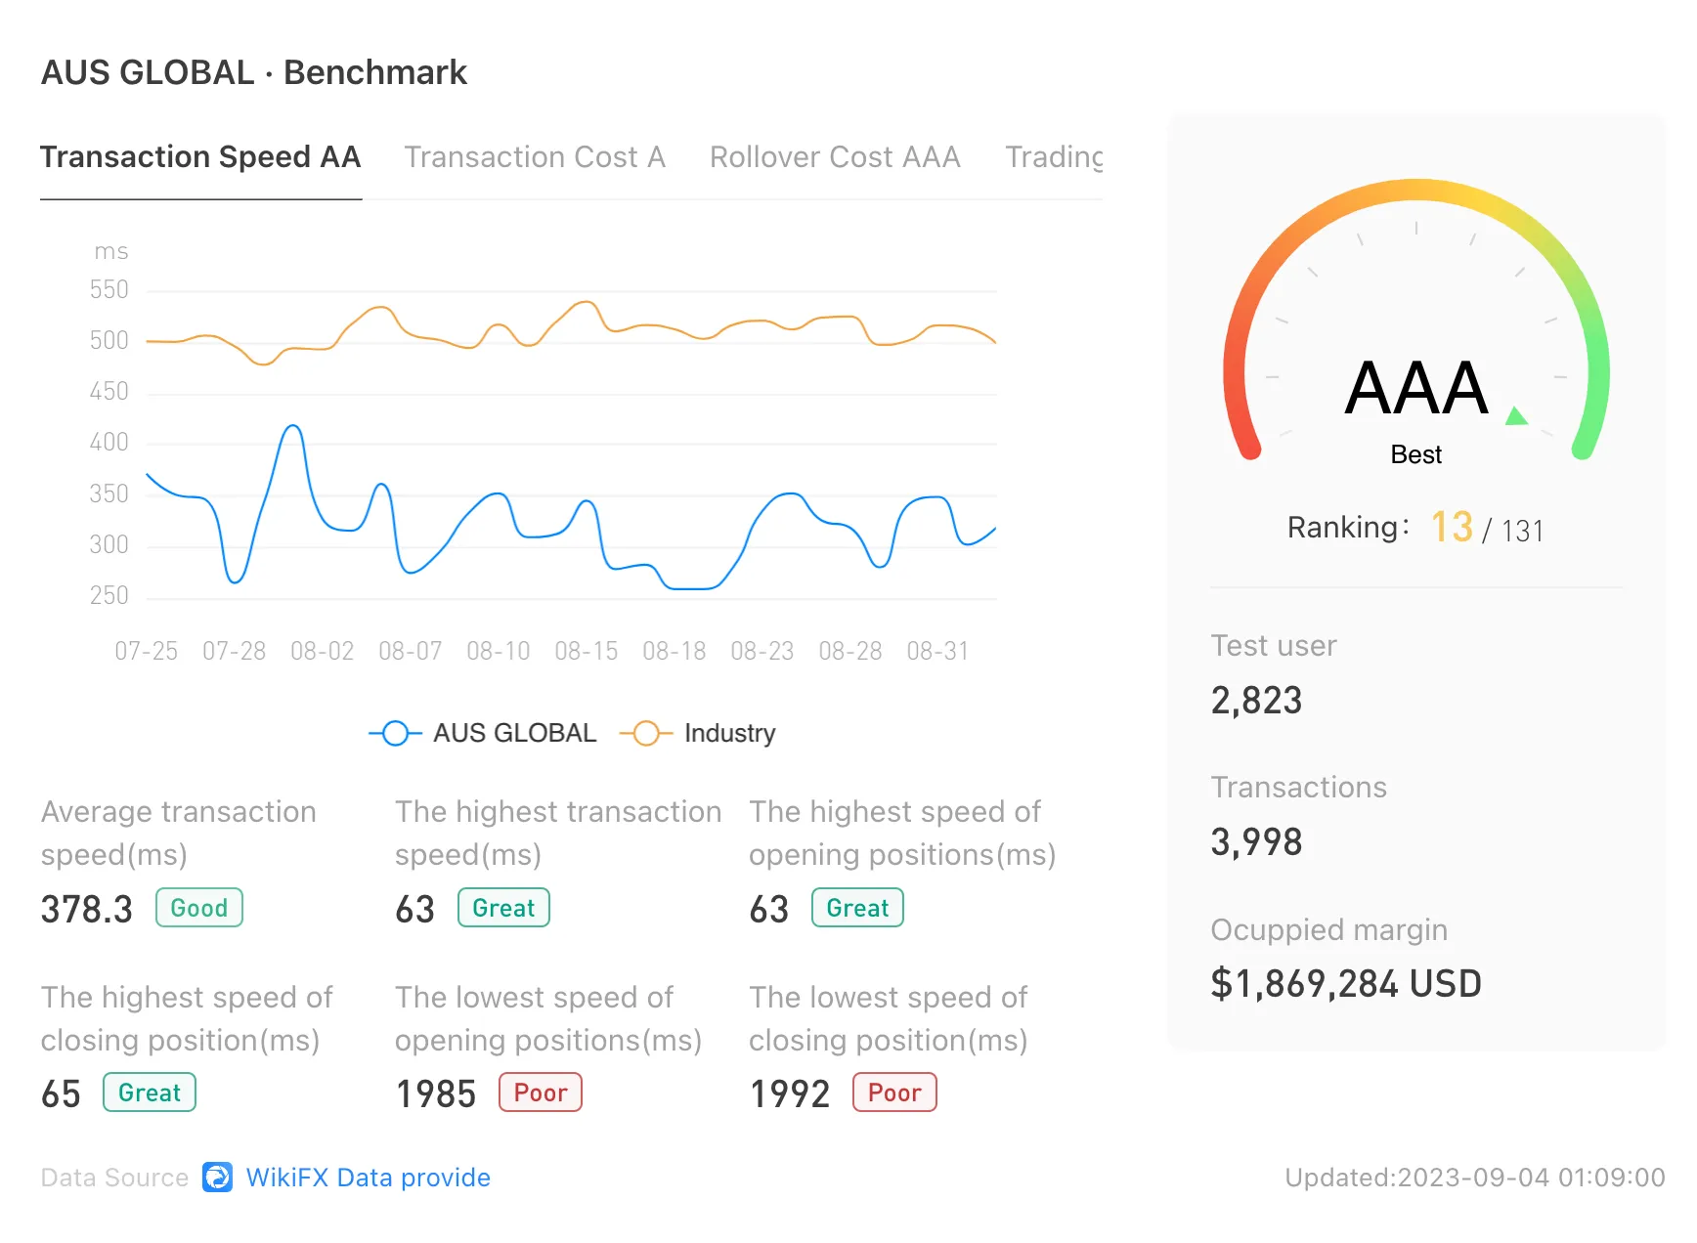Viewport: 1697px width, 1243px height.
Task: Open the partially visible Trading tab
Action: pyautogui.click(x=1054, y=156)
